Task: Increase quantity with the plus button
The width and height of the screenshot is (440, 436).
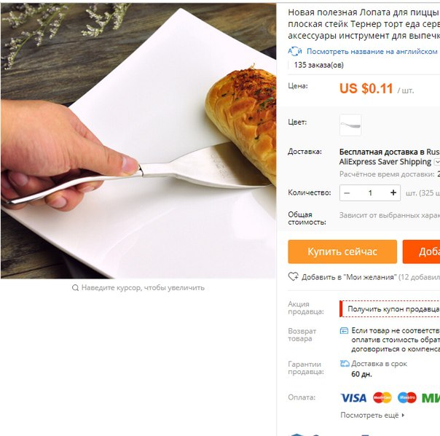Action: (393, 192)
